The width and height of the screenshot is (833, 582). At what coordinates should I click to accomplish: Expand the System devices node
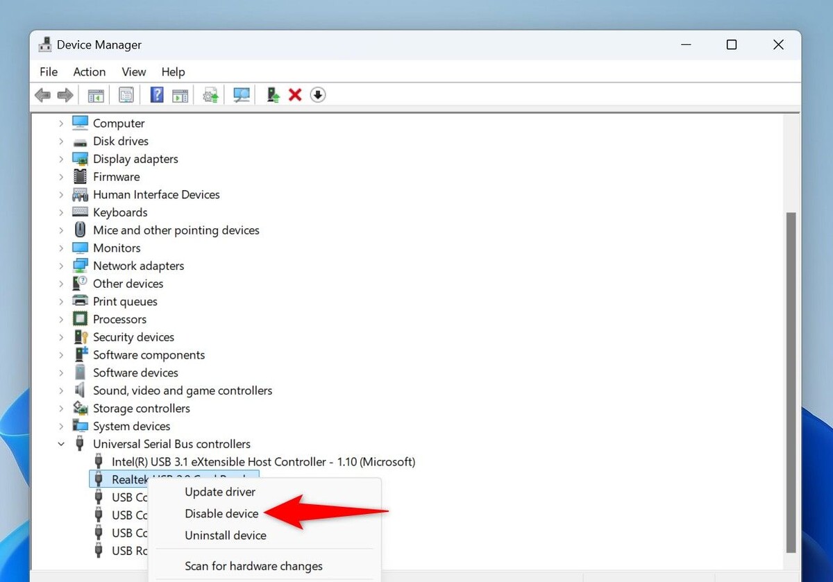61,426
